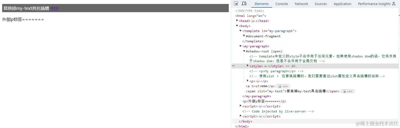This screenshot has height=128, width=400.
Task: Select the Code injected by live-server comment
Action: click(278, 111)
